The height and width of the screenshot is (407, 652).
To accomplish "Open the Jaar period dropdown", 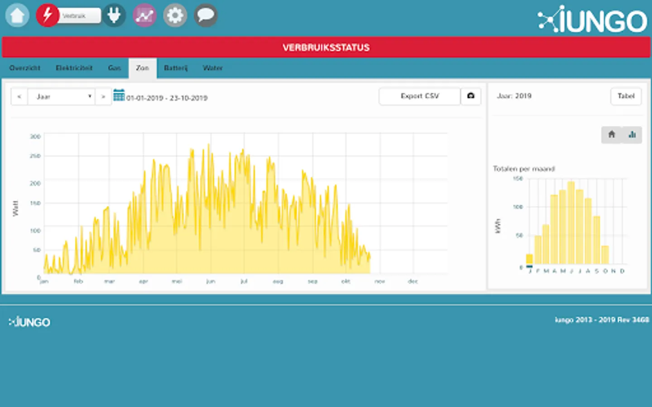I will (x=61, y=96).
